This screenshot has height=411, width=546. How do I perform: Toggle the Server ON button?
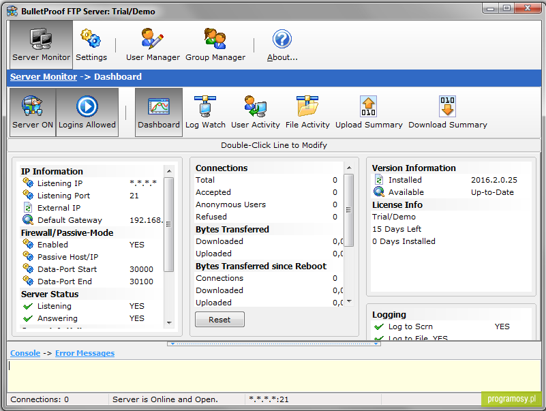tap(33, 112)
